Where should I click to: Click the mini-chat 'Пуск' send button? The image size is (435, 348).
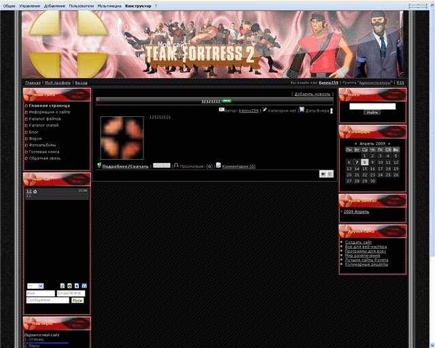(x=77, y=300)
